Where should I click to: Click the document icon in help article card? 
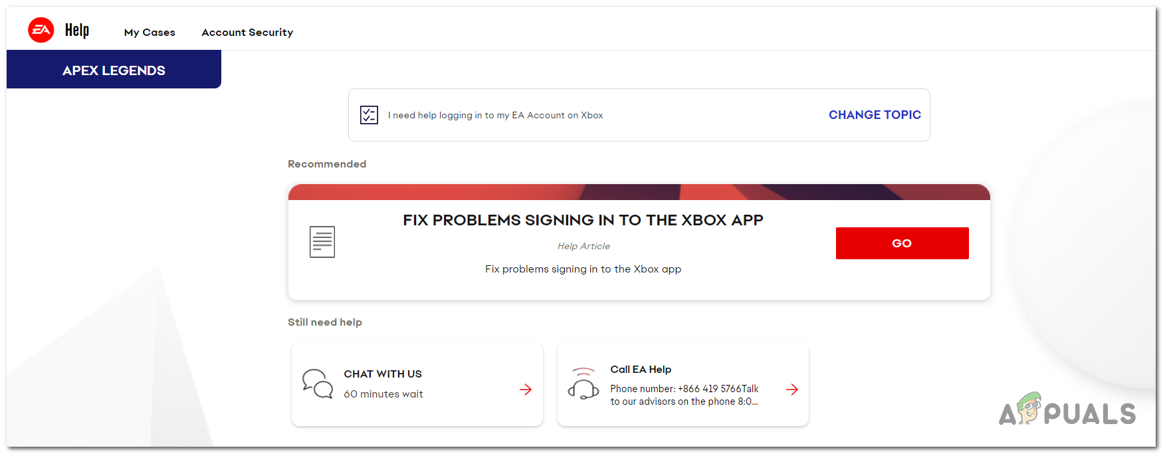[322, 242]
